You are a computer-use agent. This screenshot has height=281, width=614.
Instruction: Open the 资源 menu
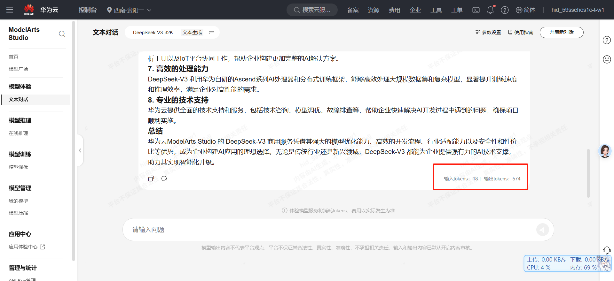pos(374,10)
